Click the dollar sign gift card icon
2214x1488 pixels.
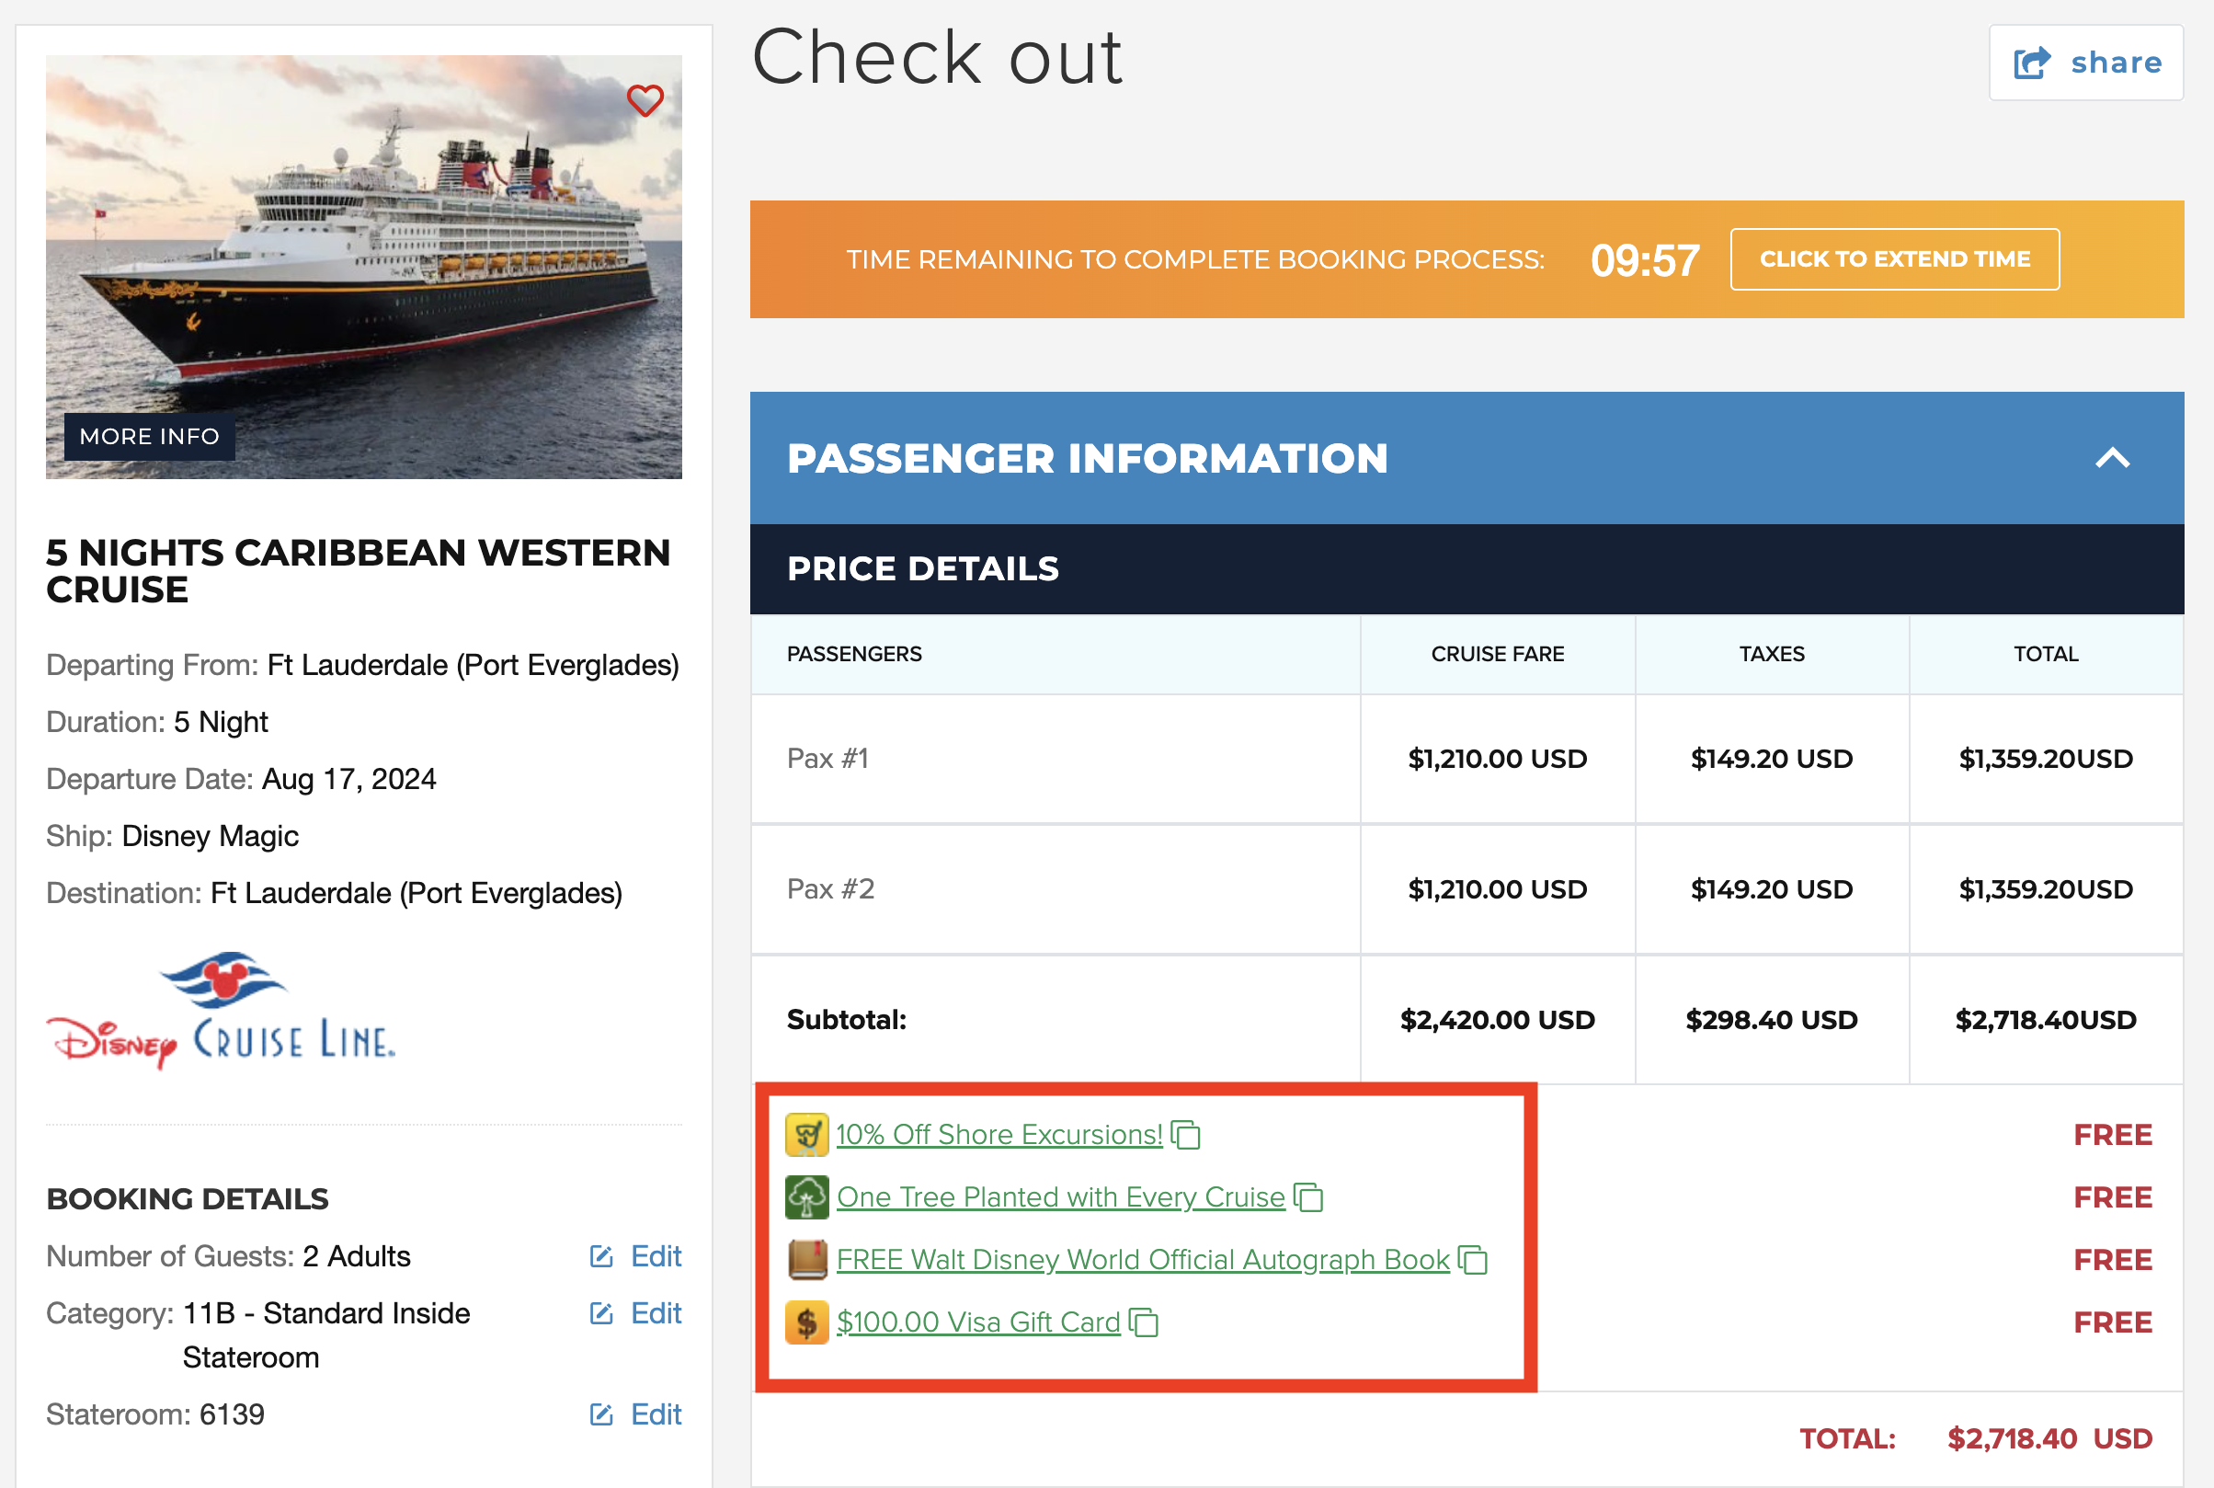pos(807,1322)
